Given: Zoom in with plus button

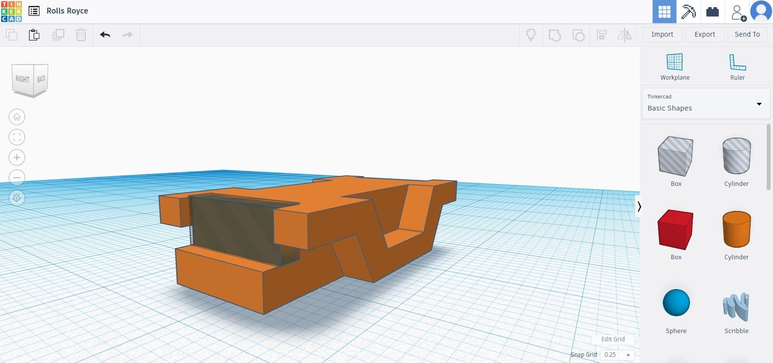Looking at the screenshot, I should pyautogui.click(x=17, y=157).
